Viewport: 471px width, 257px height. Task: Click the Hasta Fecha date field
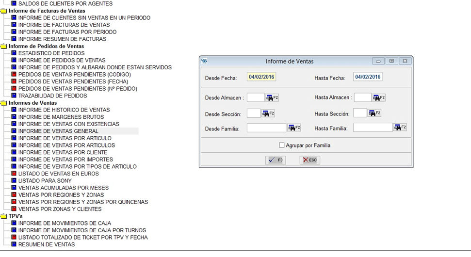368,77
